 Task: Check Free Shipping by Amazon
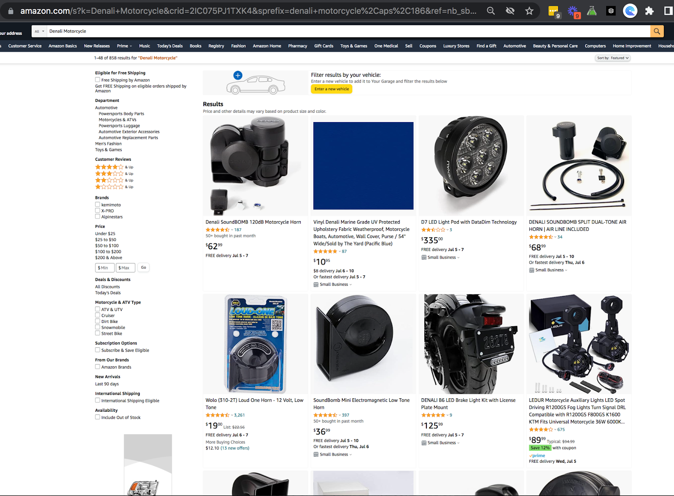pyautogui.click(x=98, y=80)
